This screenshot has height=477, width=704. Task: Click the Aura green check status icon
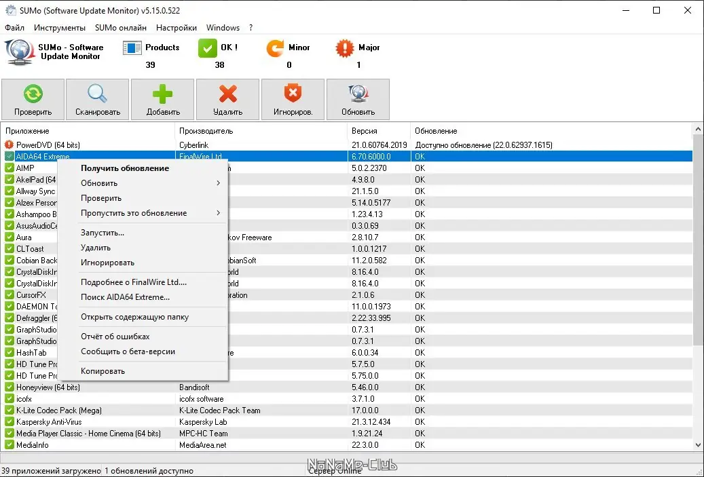[x=9, y=237]
